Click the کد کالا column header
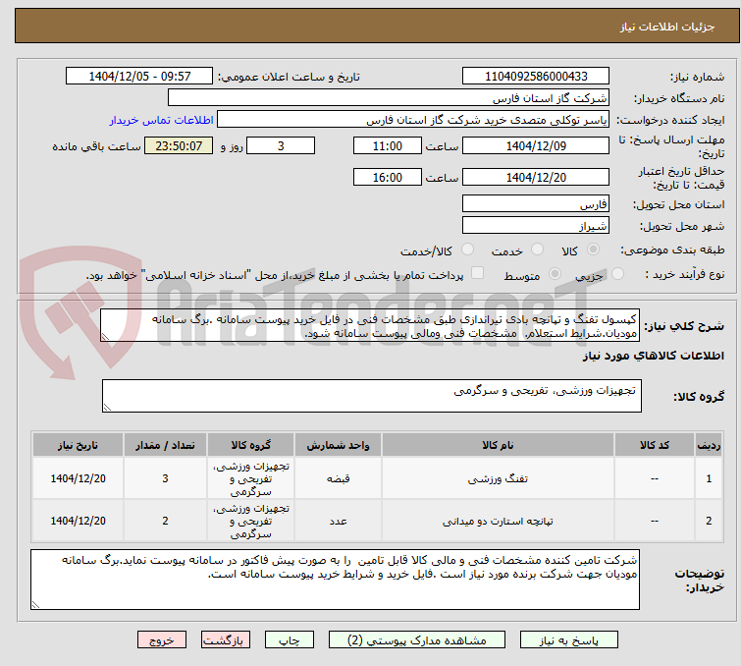This screenshot has width=741, height=666. 655,445
